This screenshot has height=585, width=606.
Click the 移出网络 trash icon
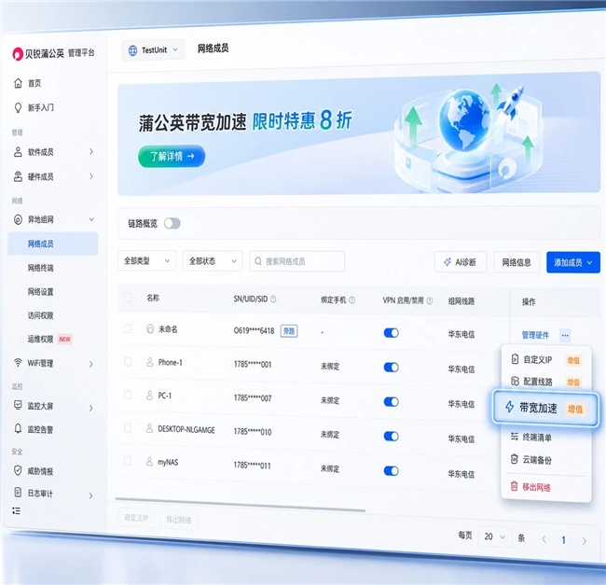point(514,486)
